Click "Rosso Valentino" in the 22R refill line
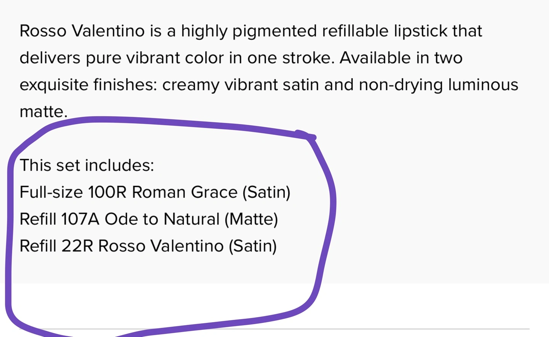 161,246
